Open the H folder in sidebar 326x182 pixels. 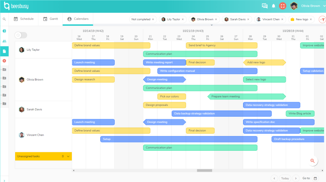(x=4, y=69)
